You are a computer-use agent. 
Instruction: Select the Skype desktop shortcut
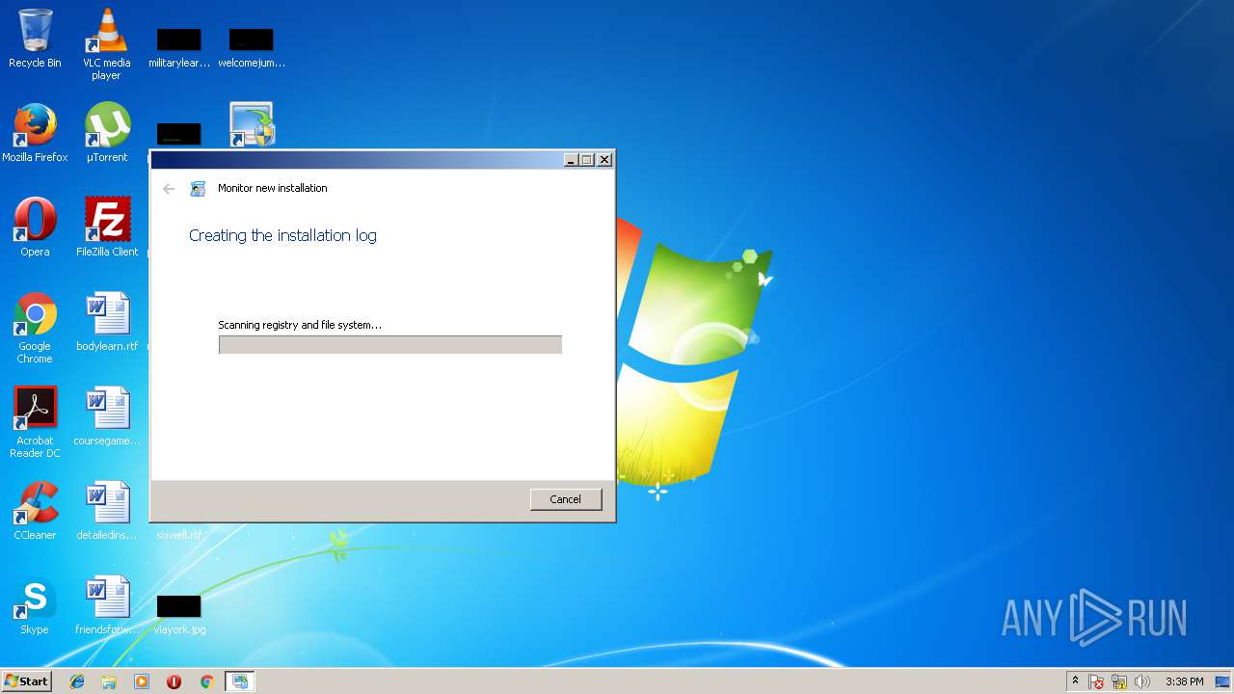tap(35, 605)
